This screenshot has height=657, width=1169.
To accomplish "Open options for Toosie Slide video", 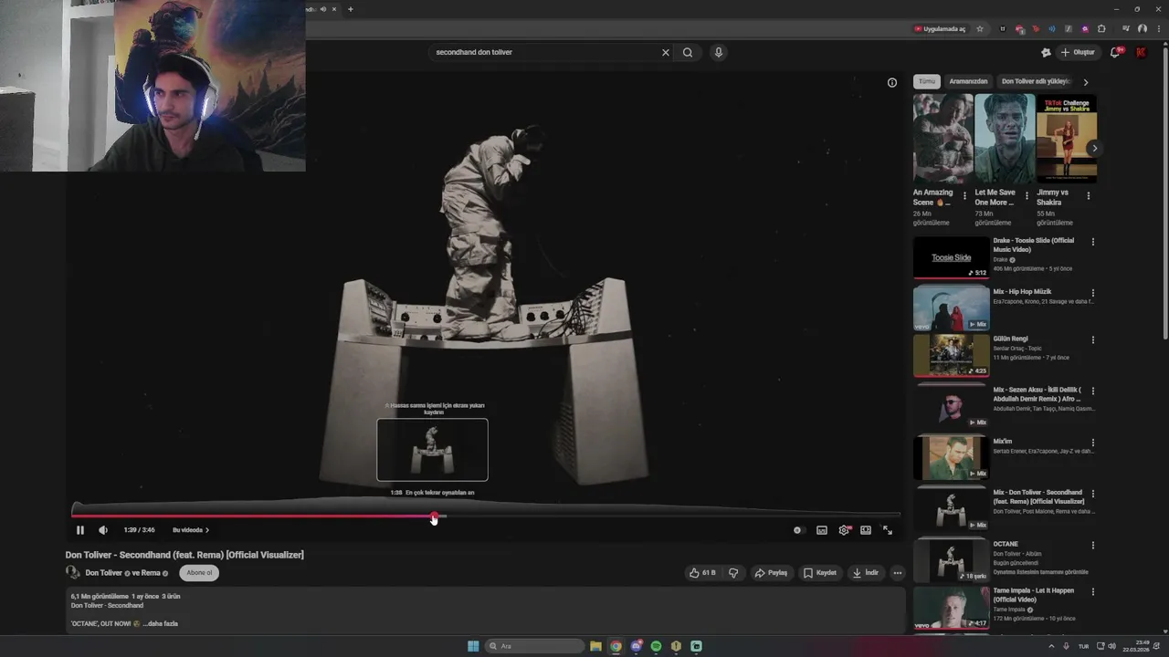I will (x=1092, y=243).
